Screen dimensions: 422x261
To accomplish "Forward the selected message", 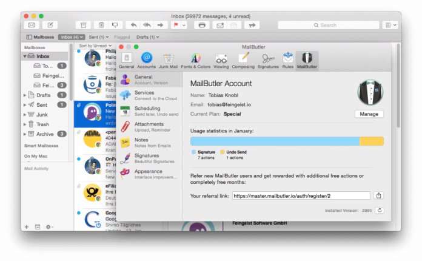I will click(x=161, y=25).
